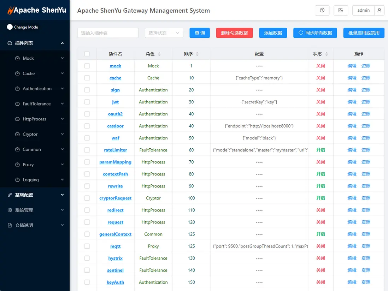Screen dimensions: 388x291
Task: Click the 同步所有数据 sync button
Action: (x=315, y=33)
